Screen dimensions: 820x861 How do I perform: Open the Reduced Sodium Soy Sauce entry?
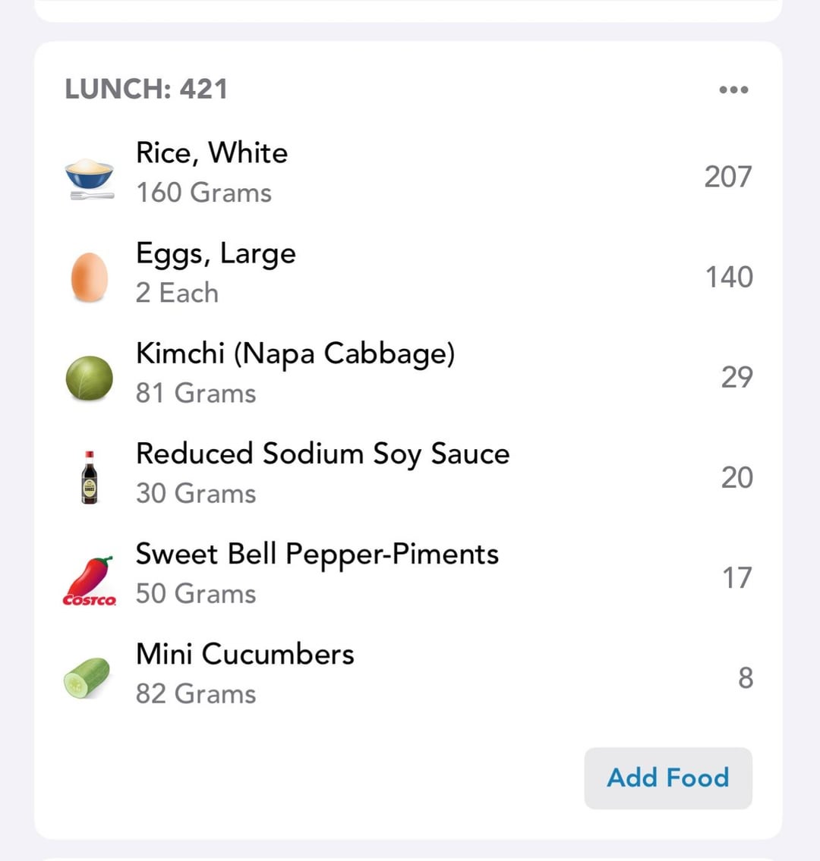pyautogui.click(x=322, y=454)
